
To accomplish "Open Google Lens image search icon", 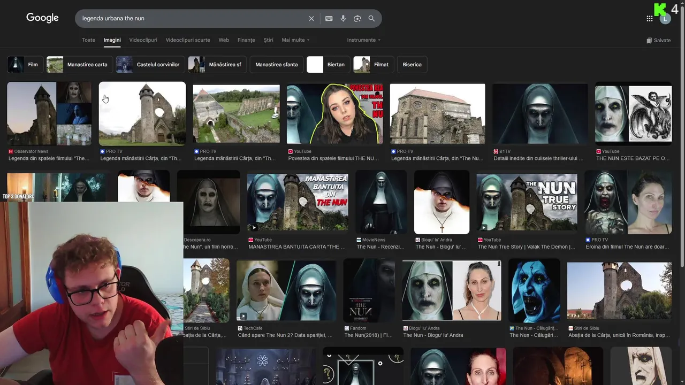I will 357,19.
